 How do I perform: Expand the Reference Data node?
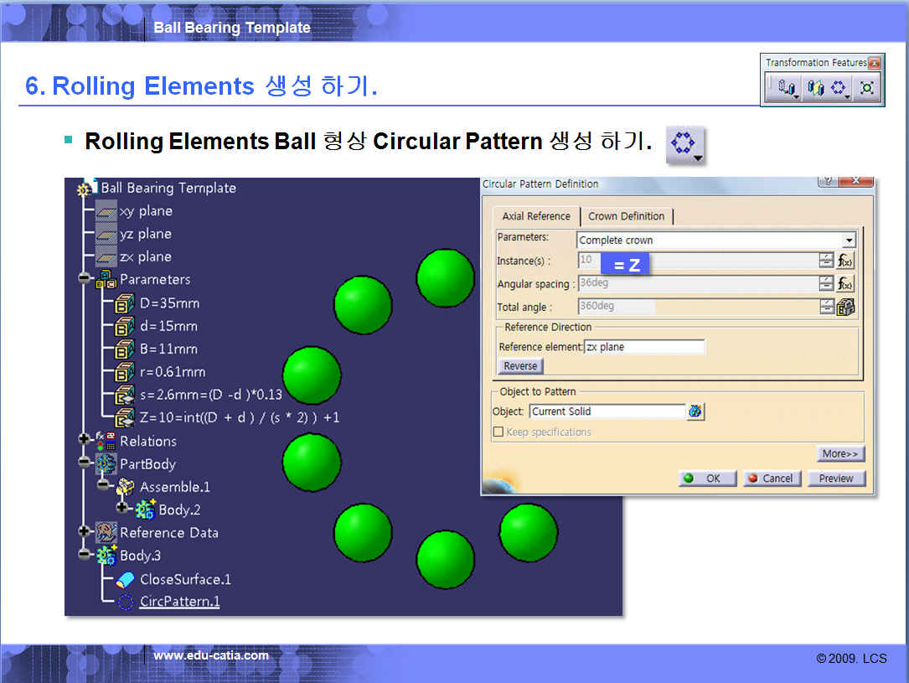(x=85, y=531)
